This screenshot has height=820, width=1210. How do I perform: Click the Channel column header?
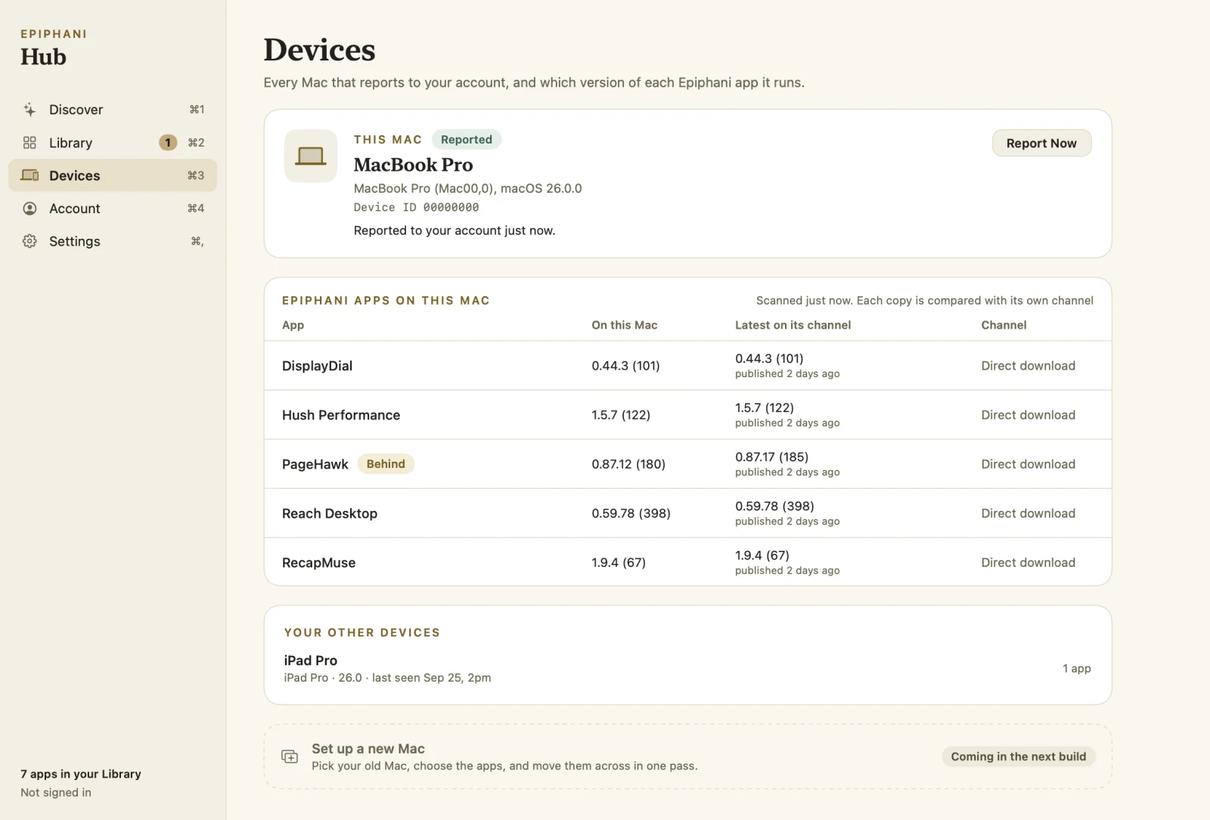pos(1004,325)
